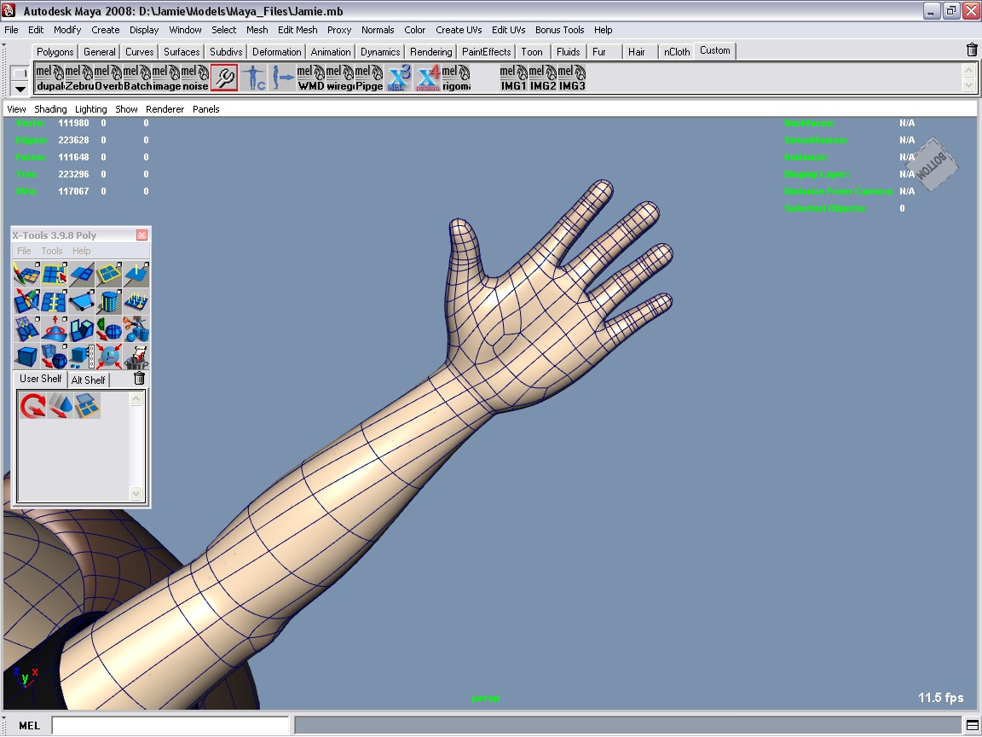Open the viewport Lighting menu
Screen dimensions: 982x737
click(91, 109)
